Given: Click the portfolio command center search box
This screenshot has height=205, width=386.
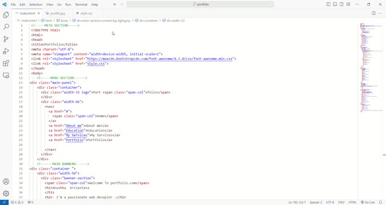Looking at the screenshot, I should [x=200, y=5].
